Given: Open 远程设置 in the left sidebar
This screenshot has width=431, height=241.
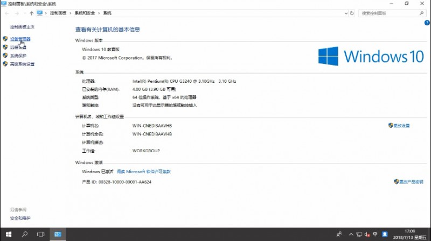Looking at the screenshot, I should [x=18, y=47].
